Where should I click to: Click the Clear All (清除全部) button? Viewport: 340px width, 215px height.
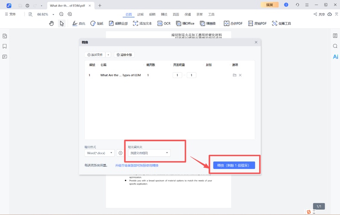[x=124, y=55]
